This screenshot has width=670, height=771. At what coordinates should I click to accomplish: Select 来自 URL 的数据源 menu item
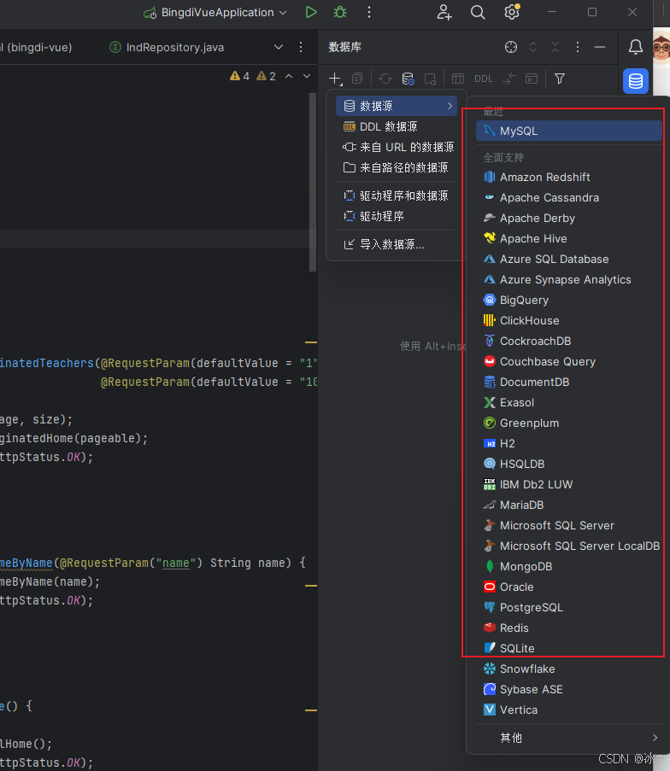[397, 147]
